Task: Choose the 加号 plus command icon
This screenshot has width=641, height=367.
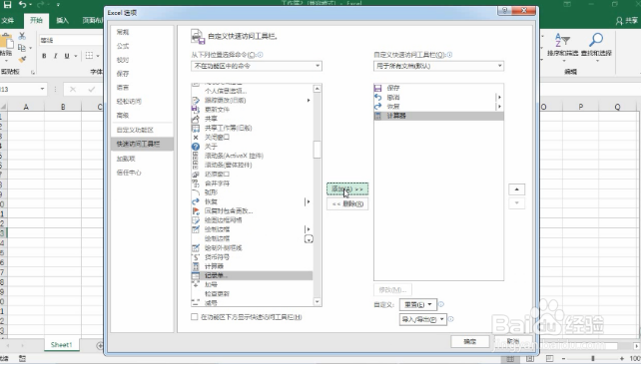Action: tap(196, 284)
